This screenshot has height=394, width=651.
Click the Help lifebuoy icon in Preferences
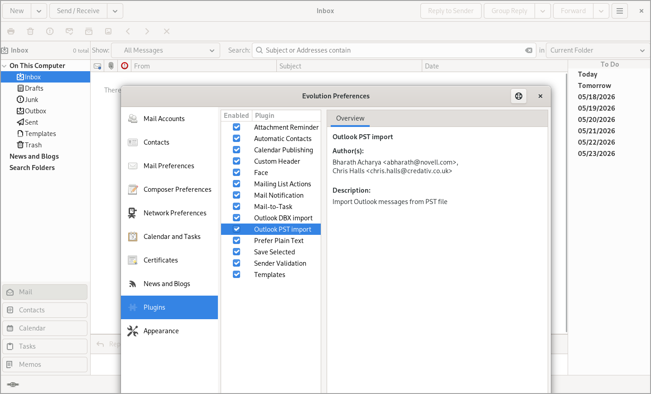[x=519, y=96]
